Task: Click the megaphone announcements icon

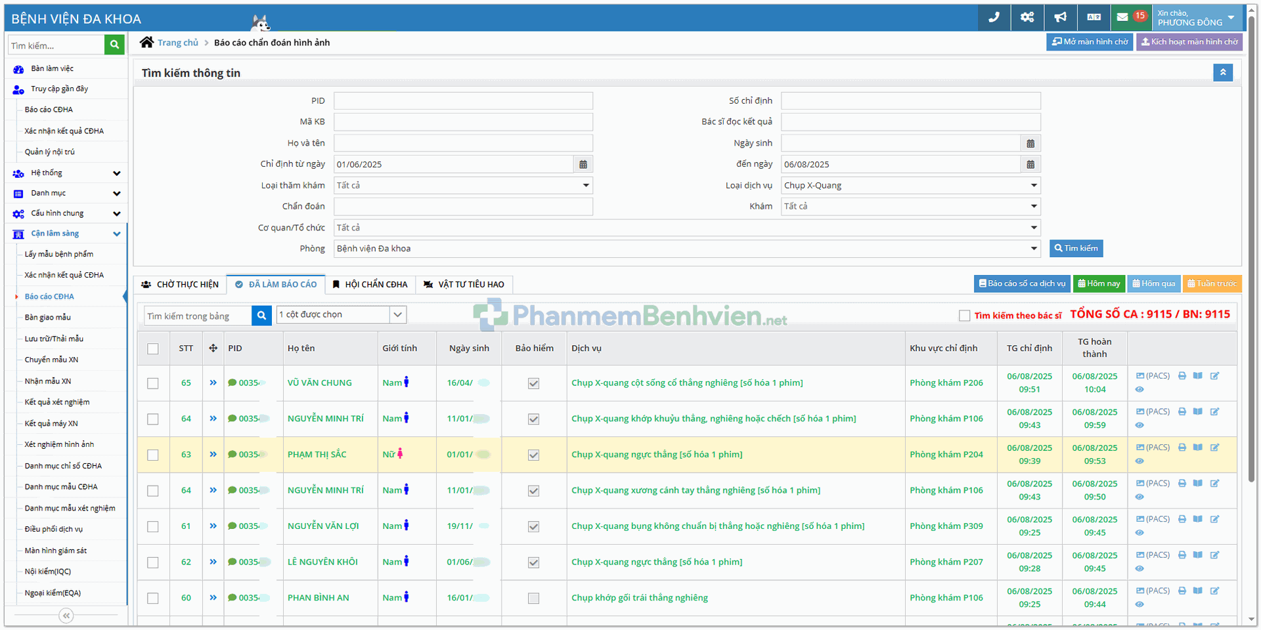Action: click(1061, 18)
